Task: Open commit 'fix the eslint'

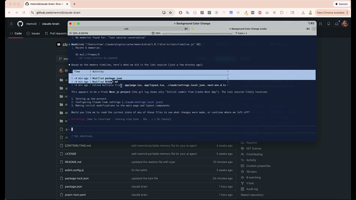Action: [x=139, y=170]
